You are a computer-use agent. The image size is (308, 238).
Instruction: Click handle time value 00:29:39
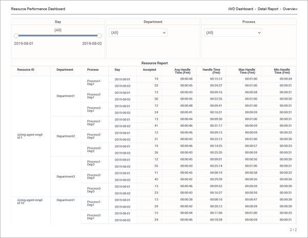[216, 180]
